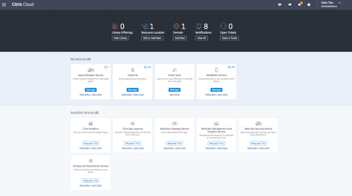Image resolution: width=352 pixels, height=196 pixels.
Task: Open How to Buy for Web App Security
Action: [x=252, y=148]
